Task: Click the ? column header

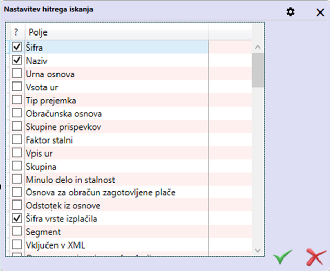Action: (16, 32)
